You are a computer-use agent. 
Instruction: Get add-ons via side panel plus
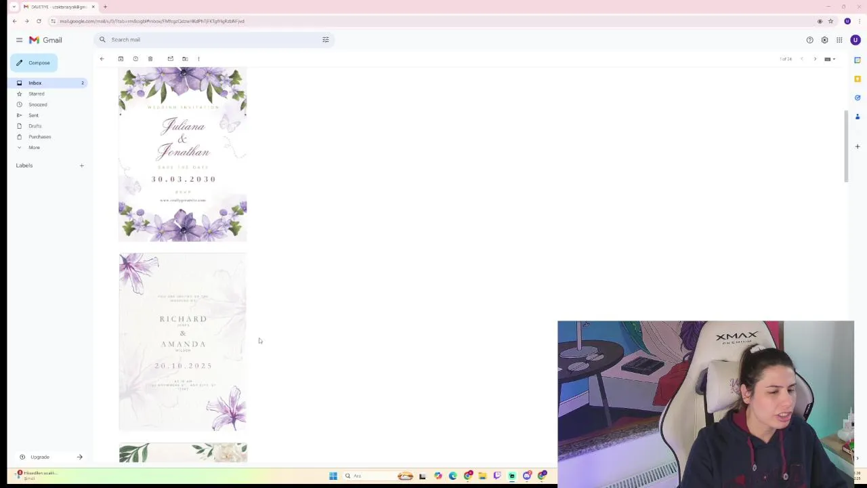tap(857, 146)
